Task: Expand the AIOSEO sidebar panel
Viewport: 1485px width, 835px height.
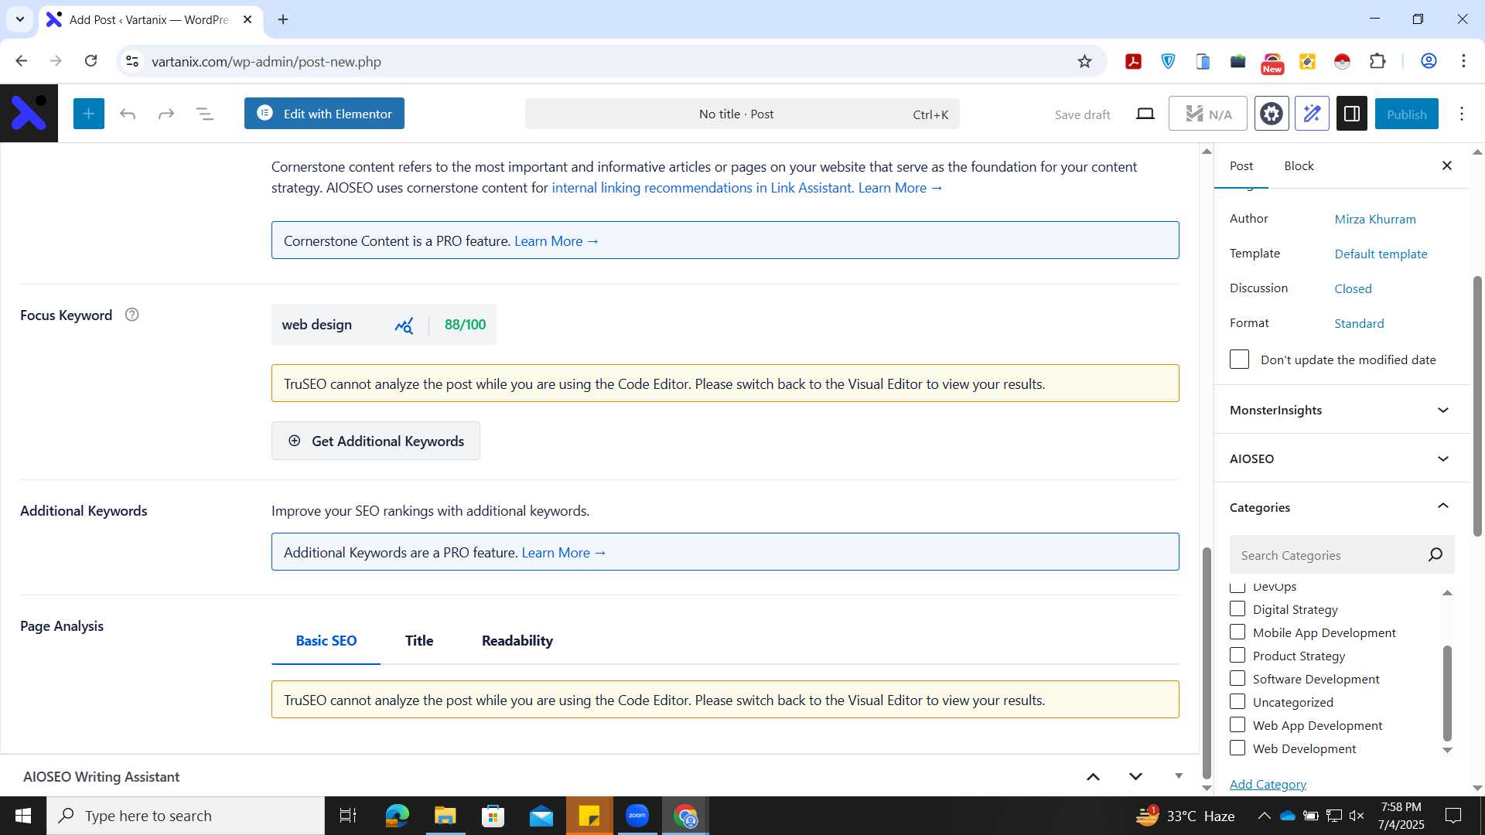Action: (1341, 458)
